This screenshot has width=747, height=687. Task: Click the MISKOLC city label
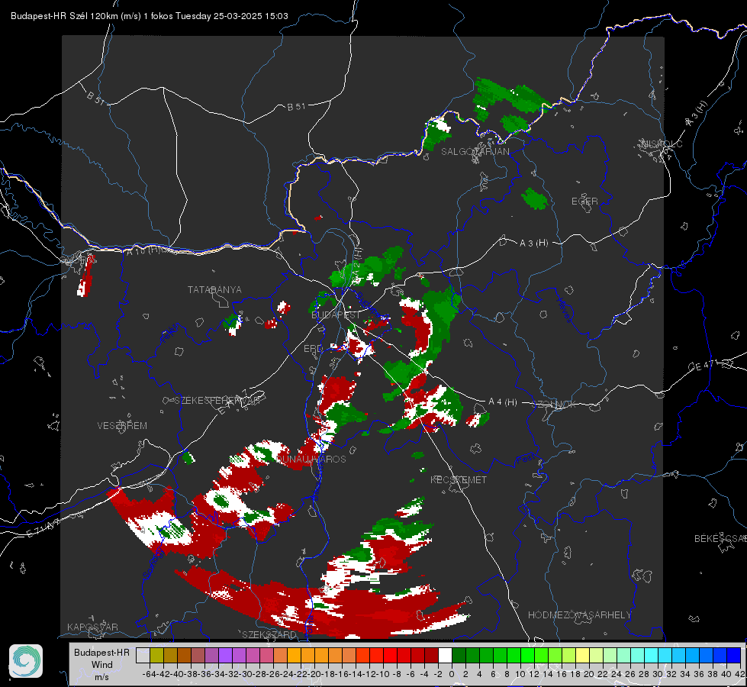coord(662,144)
